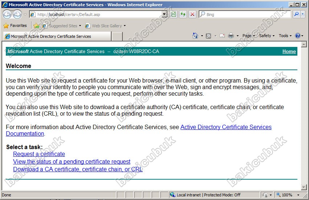Open a new blank tab

(117, 36)
